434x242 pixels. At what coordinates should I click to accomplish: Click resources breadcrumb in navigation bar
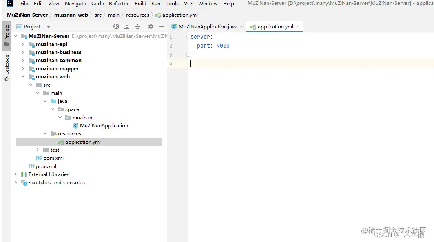[137, 15]
